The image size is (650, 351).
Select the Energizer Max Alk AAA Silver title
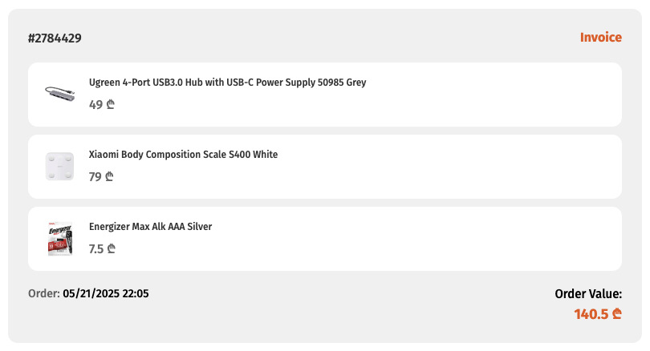coord(151,227)
